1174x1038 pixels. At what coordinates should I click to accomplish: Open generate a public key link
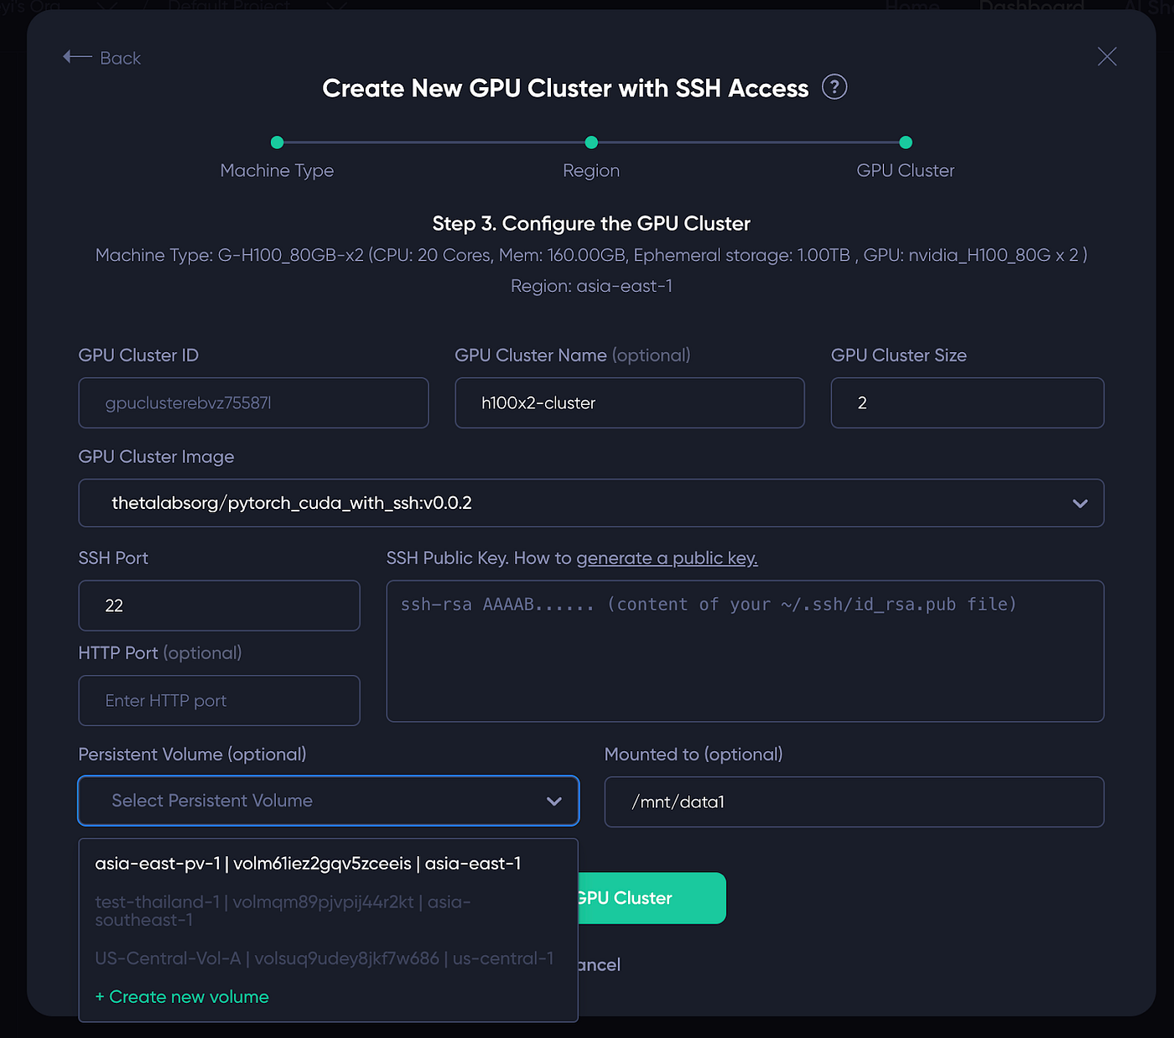pyautogui.click(x=667, y=558)
